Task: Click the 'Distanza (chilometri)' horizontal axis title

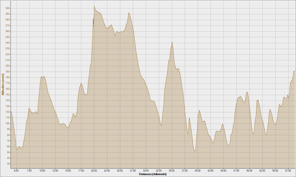Action: 153,174
